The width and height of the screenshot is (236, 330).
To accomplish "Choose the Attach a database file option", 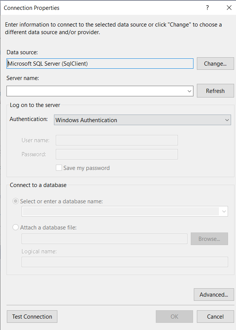I will pyautogui.click(x=15, y=227).
